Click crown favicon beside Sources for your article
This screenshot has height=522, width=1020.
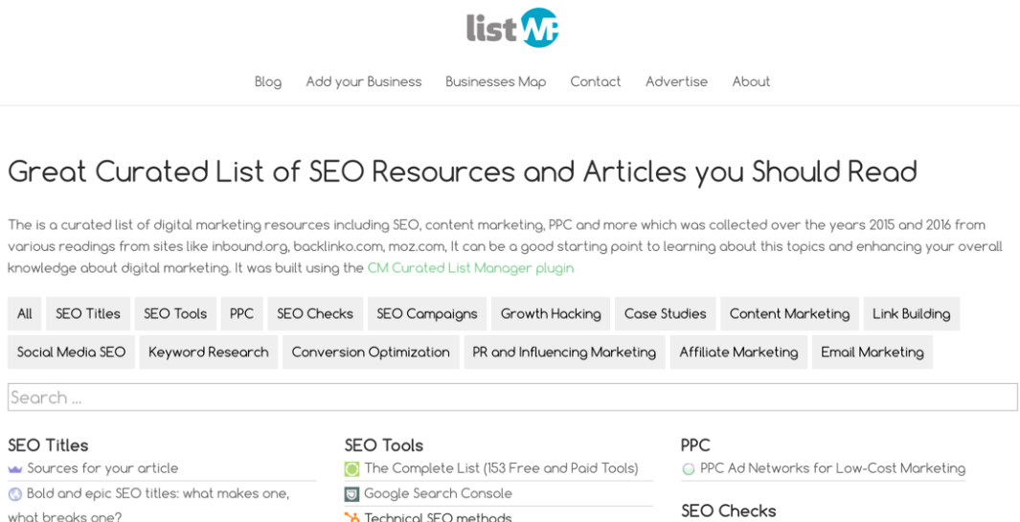pos(15,468)
